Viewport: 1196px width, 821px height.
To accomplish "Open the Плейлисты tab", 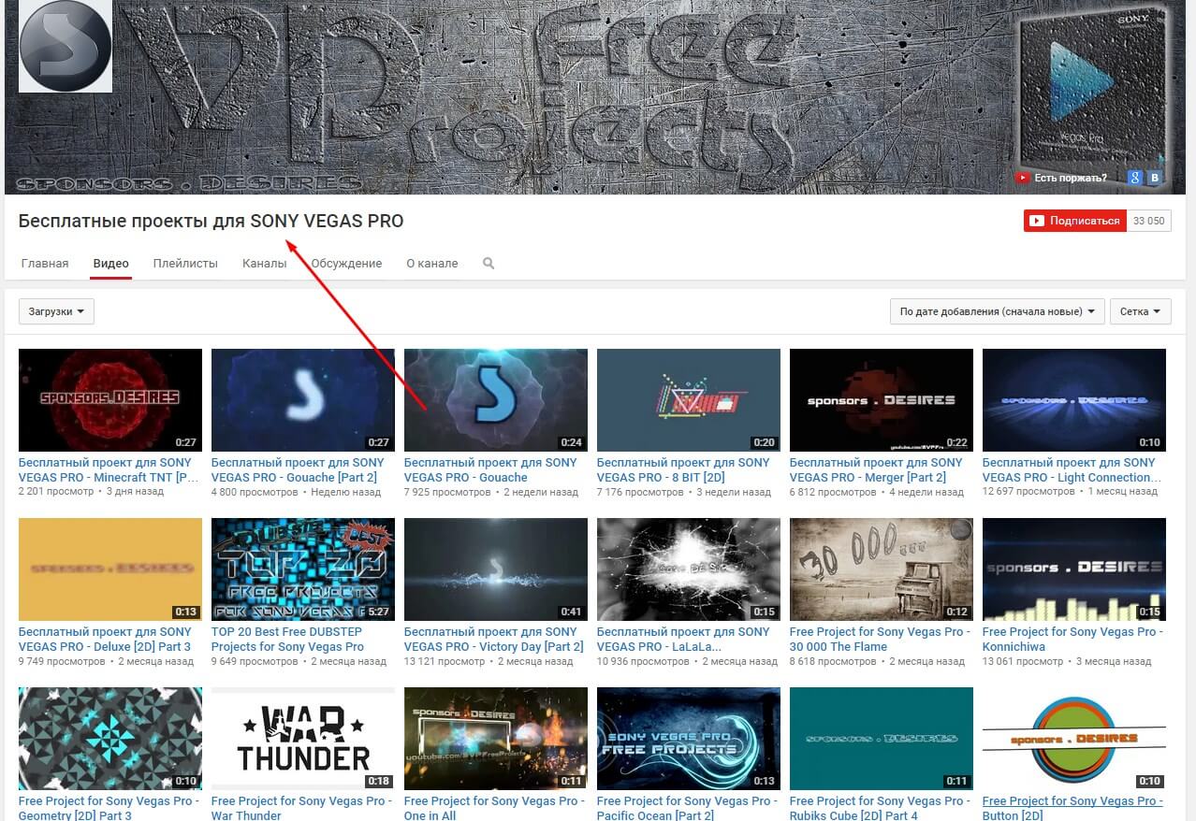I will pos(185,264).
